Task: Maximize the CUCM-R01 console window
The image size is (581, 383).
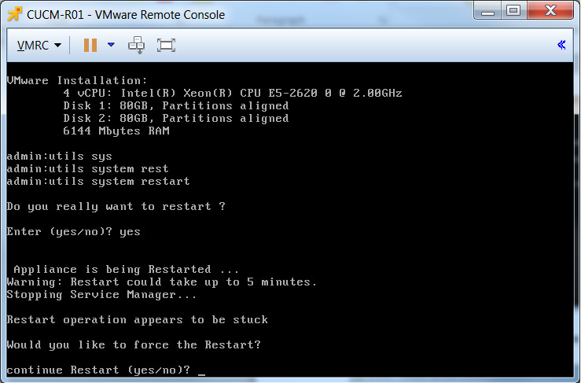Action: 513,10
